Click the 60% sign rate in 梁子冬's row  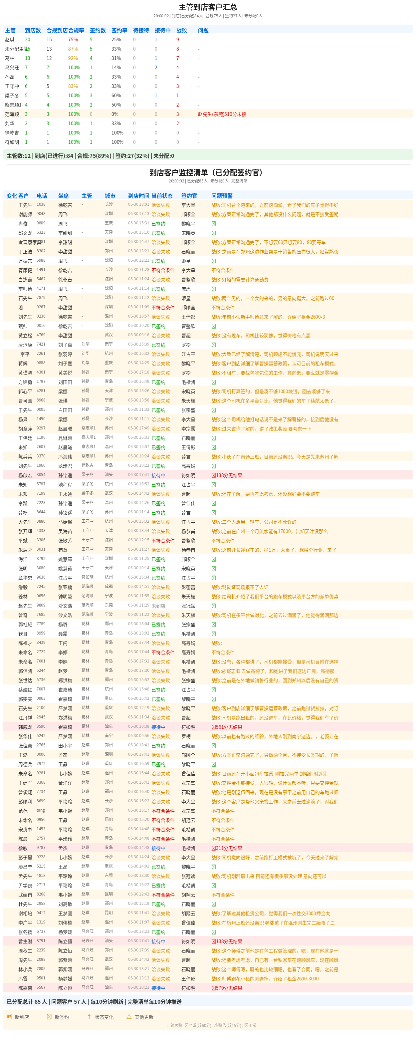[116, 96]
